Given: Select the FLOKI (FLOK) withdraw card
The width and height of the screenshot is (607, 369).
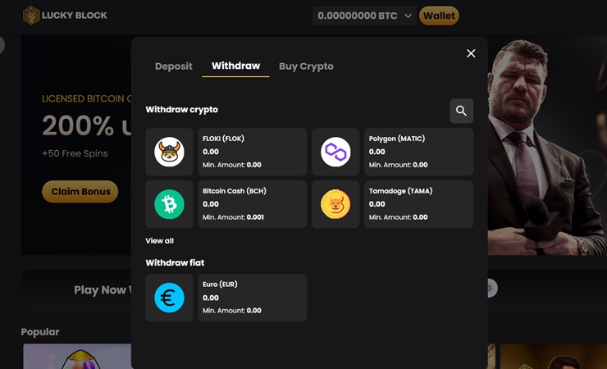Looking at the screenshot, I should [253, 152].
